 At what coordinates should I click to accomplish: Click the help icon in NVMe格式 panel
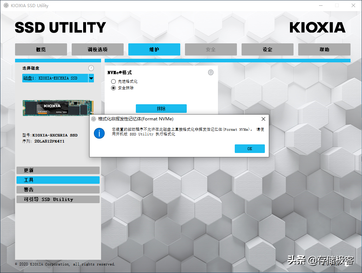pos(210,72)
